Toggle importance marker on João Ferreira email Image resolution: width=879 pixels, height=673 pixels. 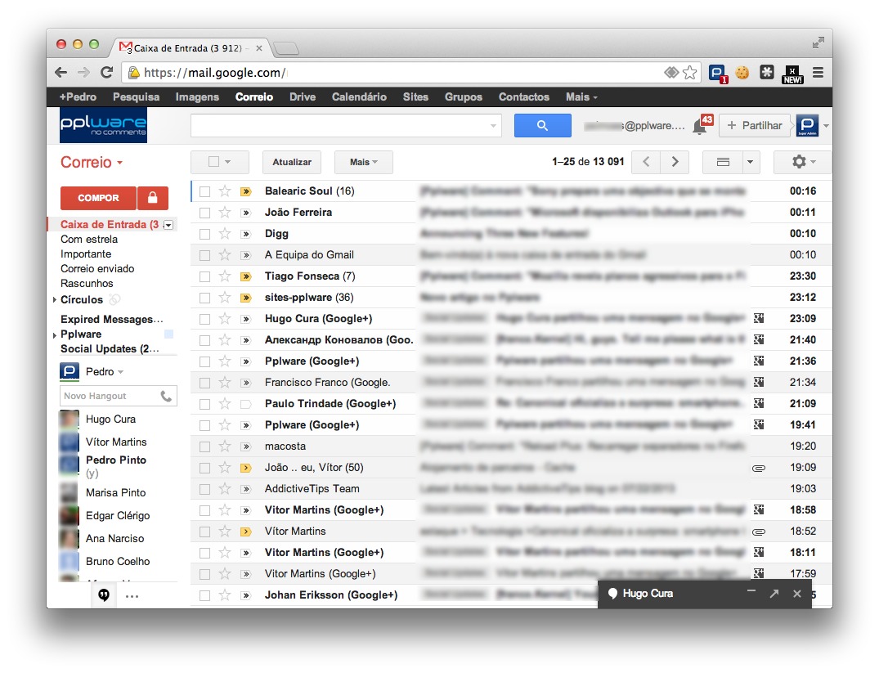click(x=245, y=213)
